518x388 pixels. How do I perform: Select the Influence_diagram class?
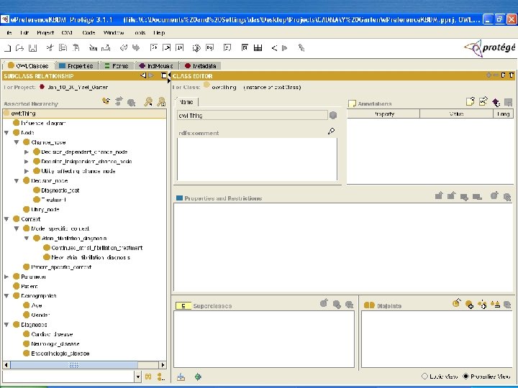click(43, 123)
